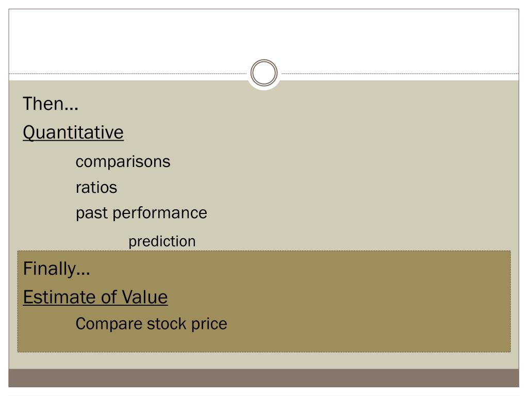Viewport: 528px width, 396px height.
Task: Click the dashed line right of the circle
Action: click(400, 73)
